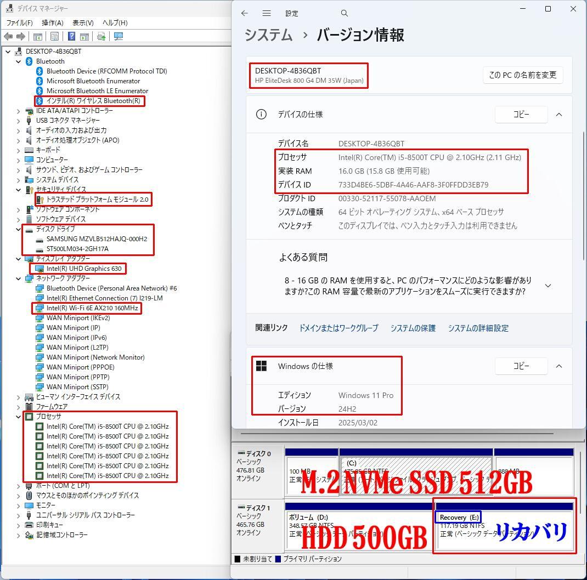Expand the RAM question under よくある質問
Image resolution: width=587 pixels, height=580 pixels.
548,286
